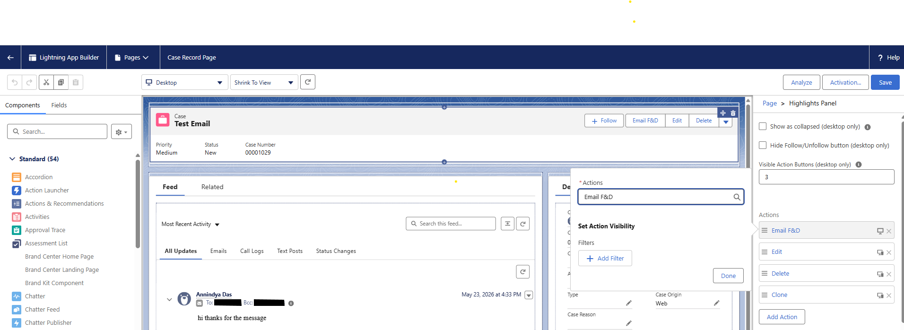Show Text Posts feed tab
The height and width of the screenshot is (330, 904).
coord(290,251)
